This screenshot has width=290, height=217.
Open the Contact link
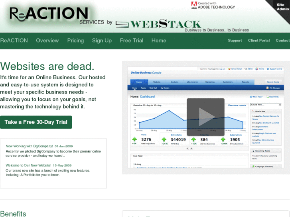[x=282, y=41]
